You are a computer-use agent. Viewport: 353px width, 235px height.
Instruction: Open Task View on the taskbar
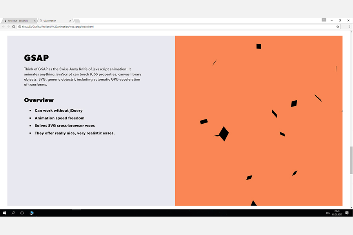point(22,213)
